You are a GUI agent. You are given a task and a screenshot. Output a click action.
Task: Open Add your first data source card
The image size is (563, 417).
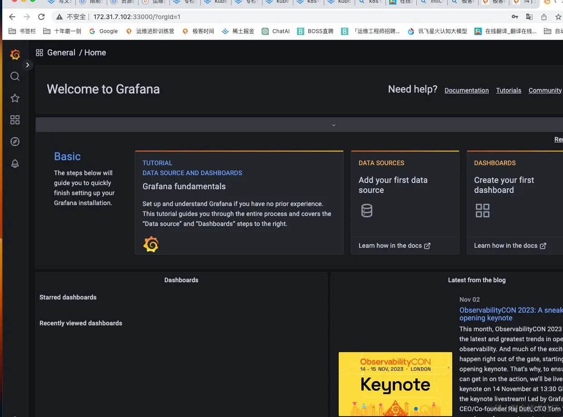coord(405,203)
